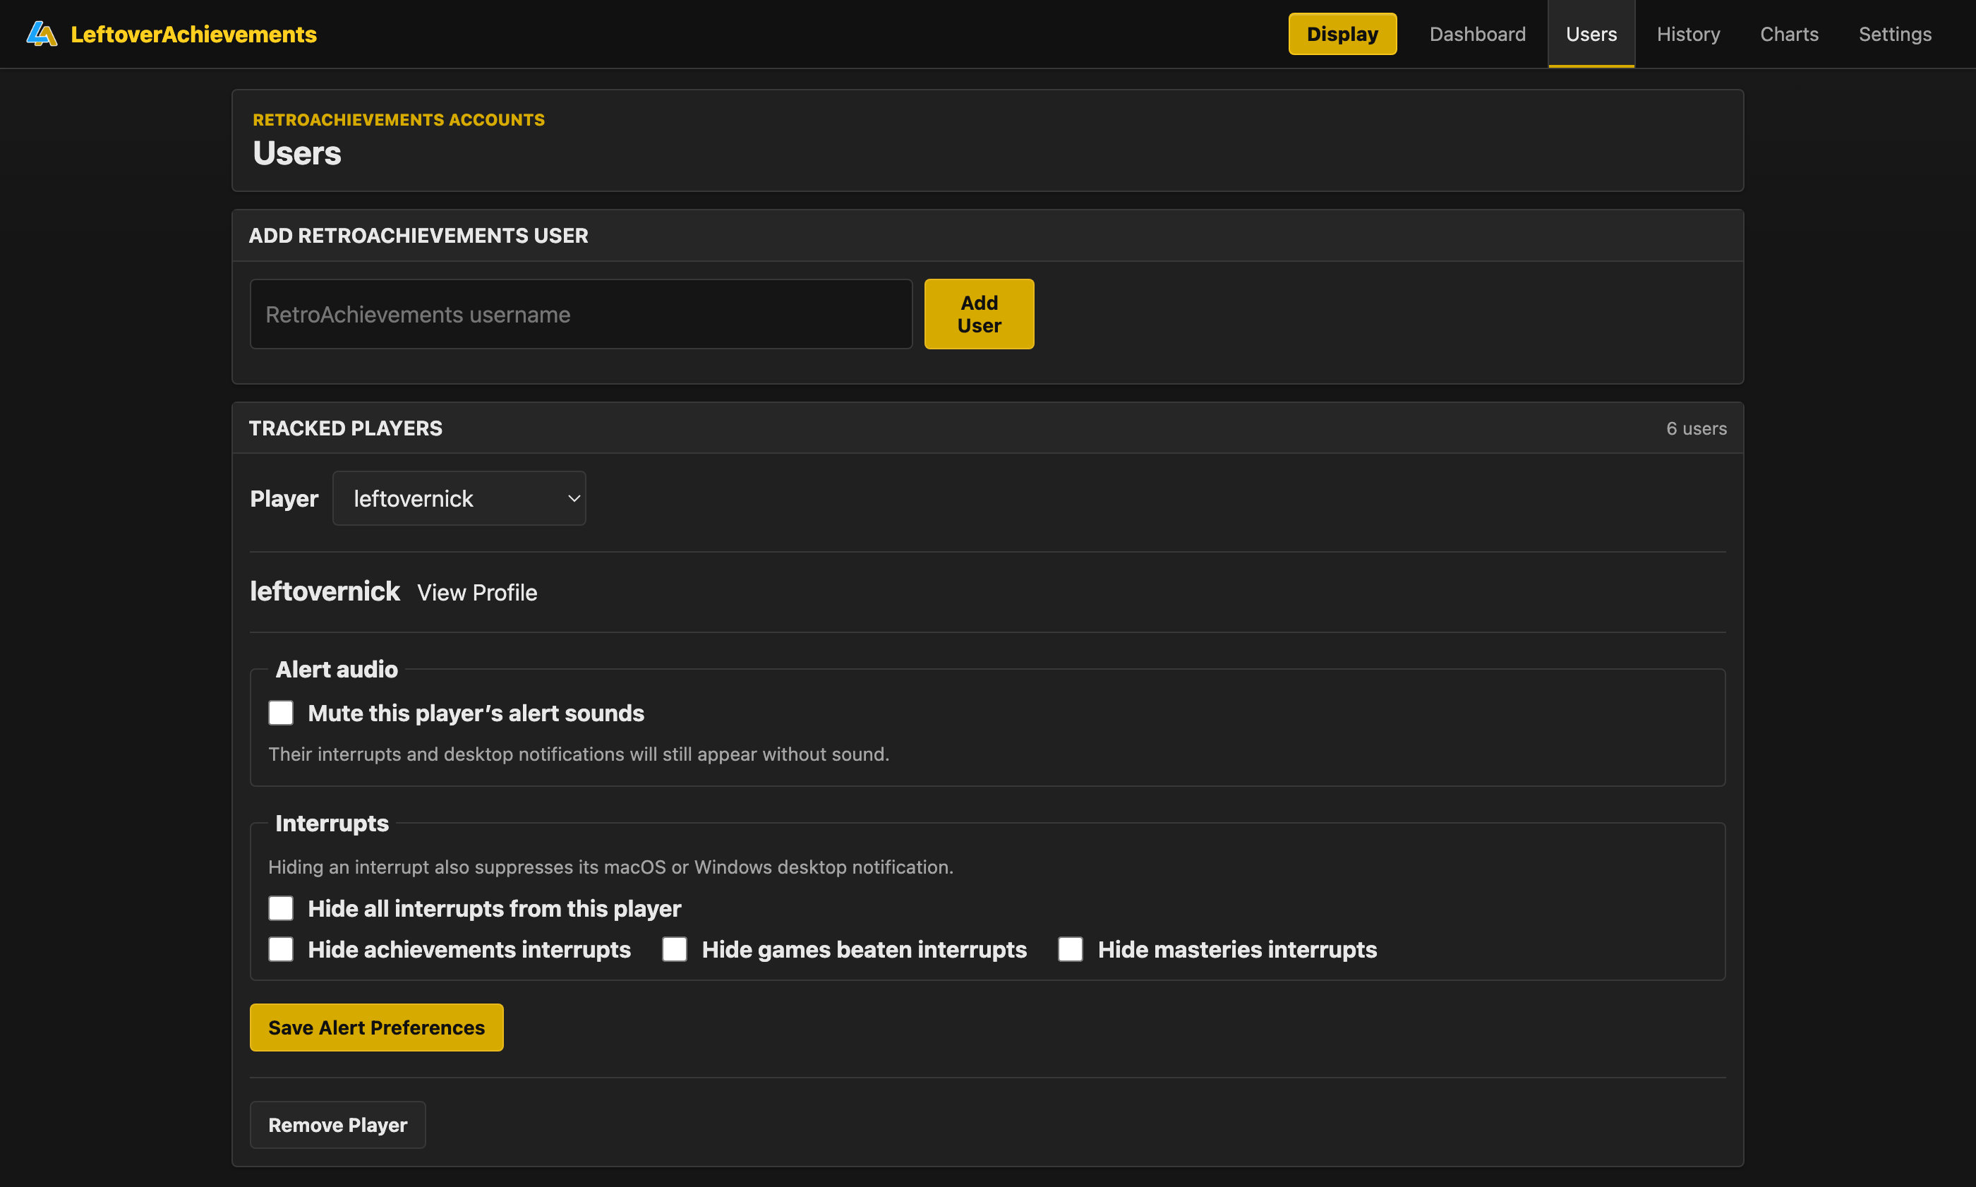
Task: Click the 'Player' label beside the dropdown
Action: click(x=284, y=499)
